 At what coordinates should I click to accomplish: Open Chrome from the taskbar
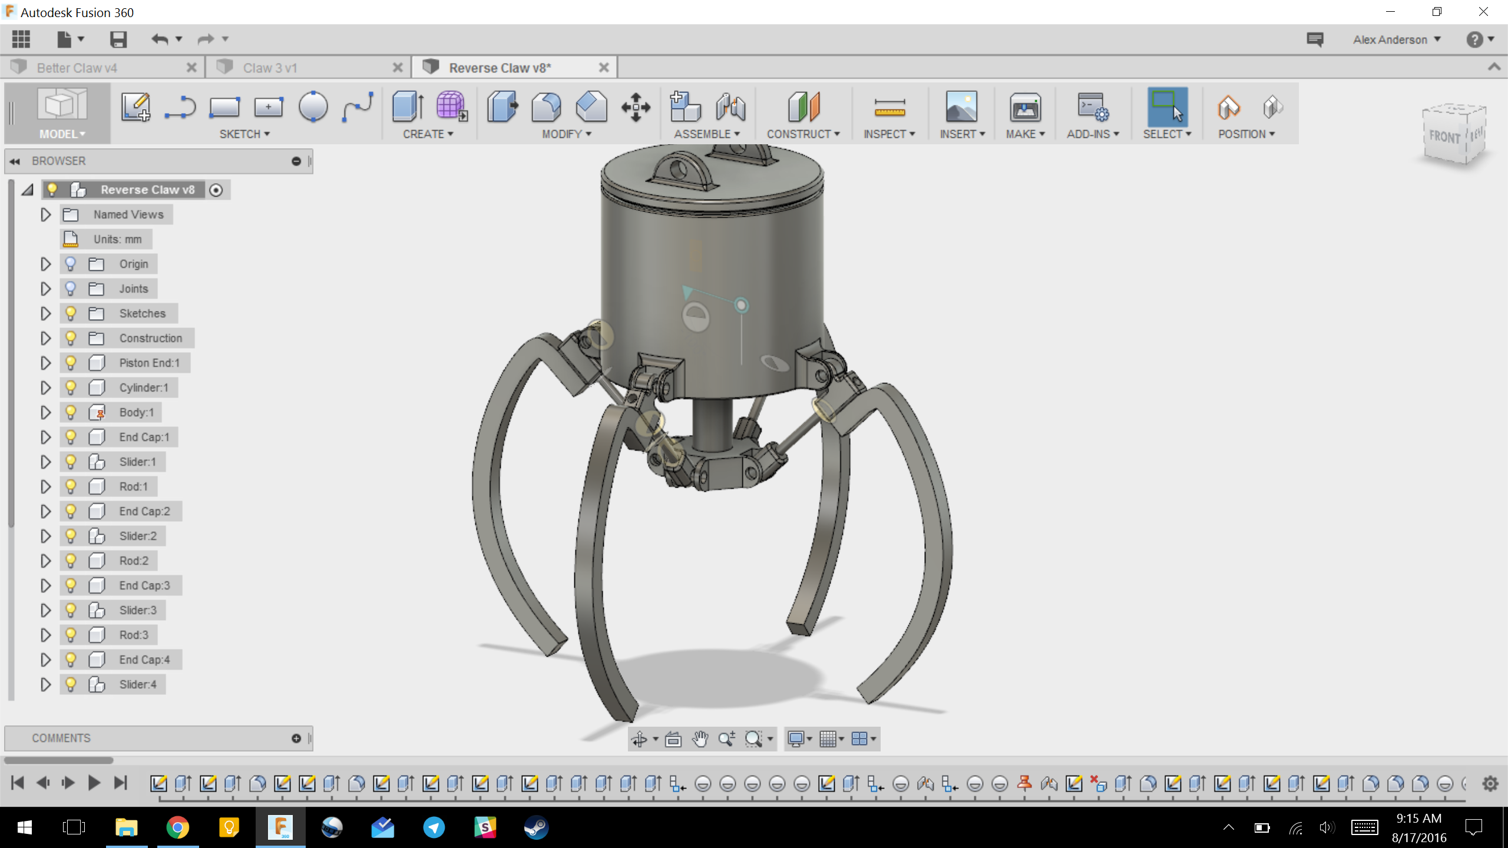177,827
